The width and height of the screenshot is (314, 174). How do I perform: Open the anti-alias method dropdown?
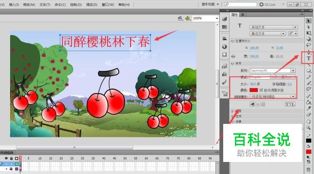tap(272, 96)
